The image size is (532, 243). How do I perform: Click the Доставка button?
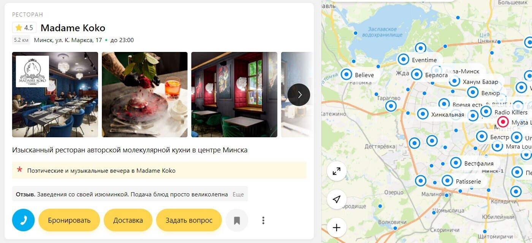pos(128,220)
